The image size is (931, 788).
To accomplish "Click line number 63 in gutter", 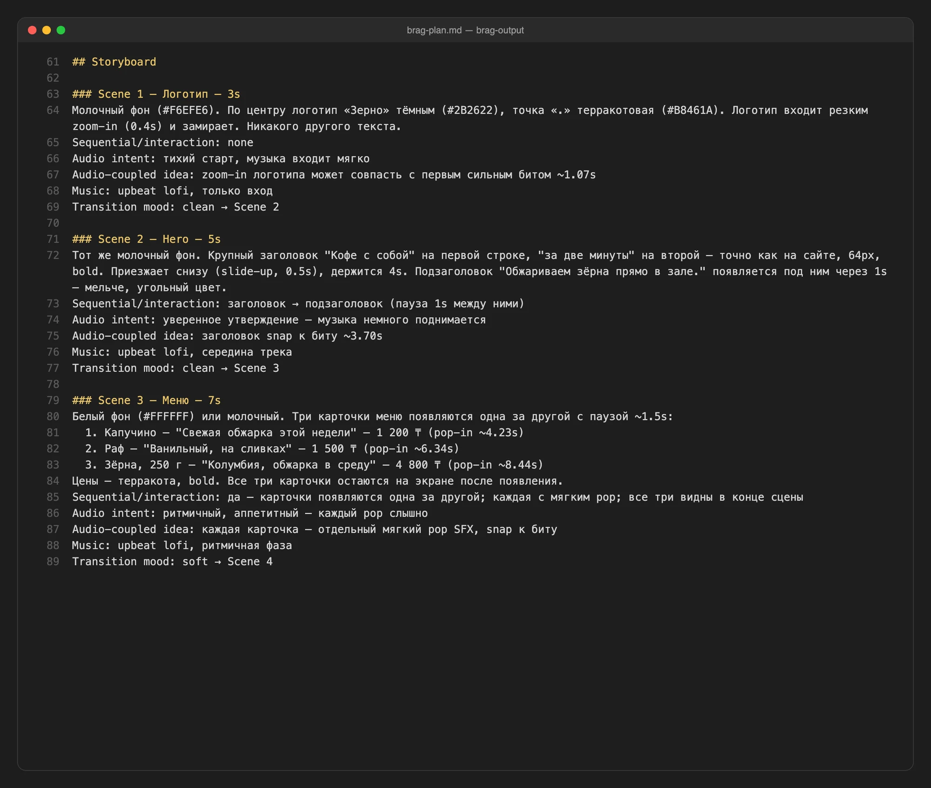I will [53, 94].
